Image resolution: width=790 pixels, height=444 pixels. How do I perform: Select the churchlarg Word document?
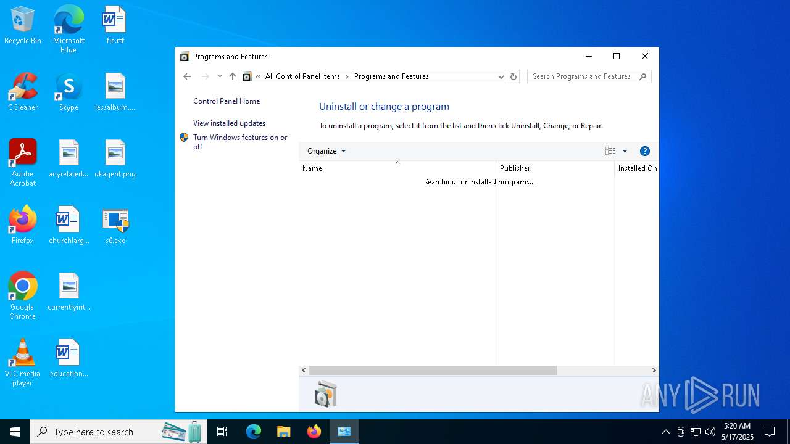coord(69,226)
